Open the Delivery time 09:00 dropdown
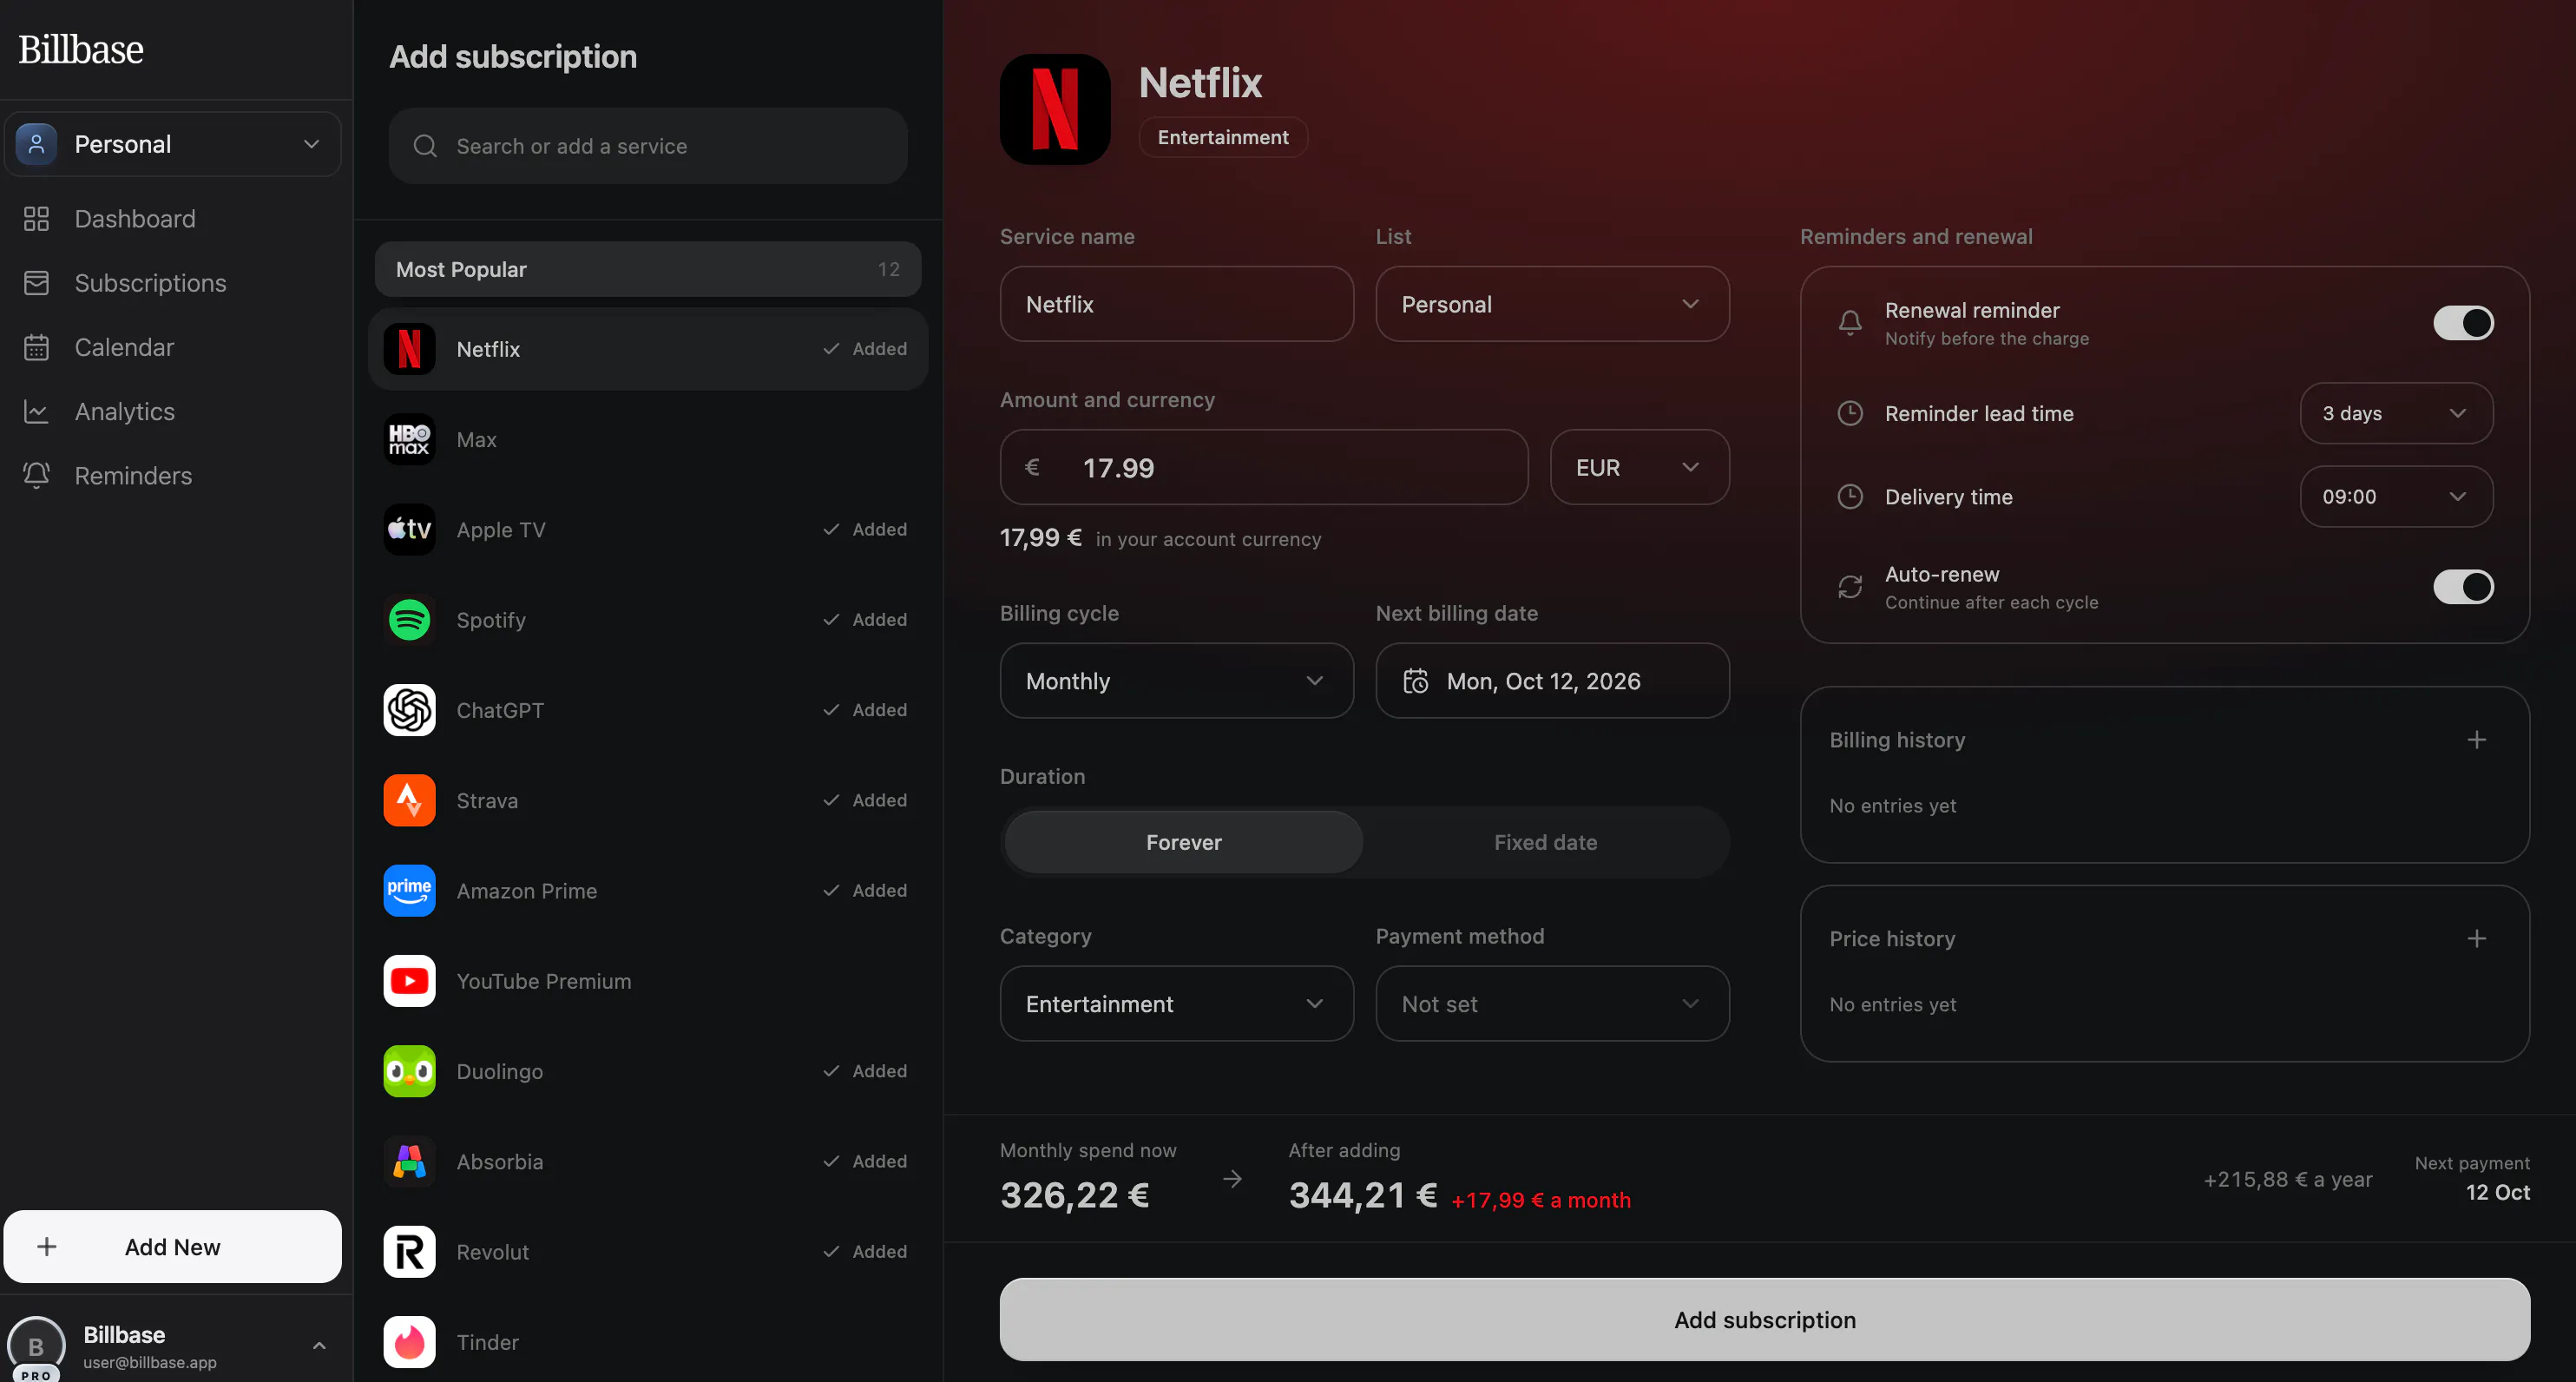This screenshot has width=2576, height=1382. coord(2396,497)
